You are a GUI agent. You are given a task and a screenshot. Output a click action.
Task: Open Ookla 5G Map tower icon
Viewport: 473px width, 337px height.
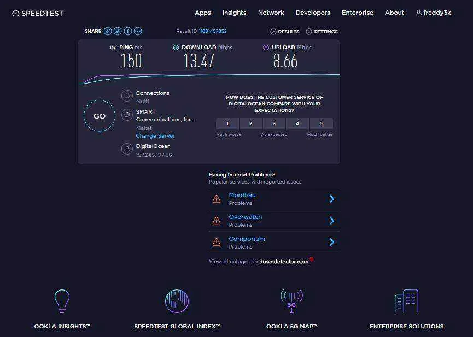click(x=291, y=301)
